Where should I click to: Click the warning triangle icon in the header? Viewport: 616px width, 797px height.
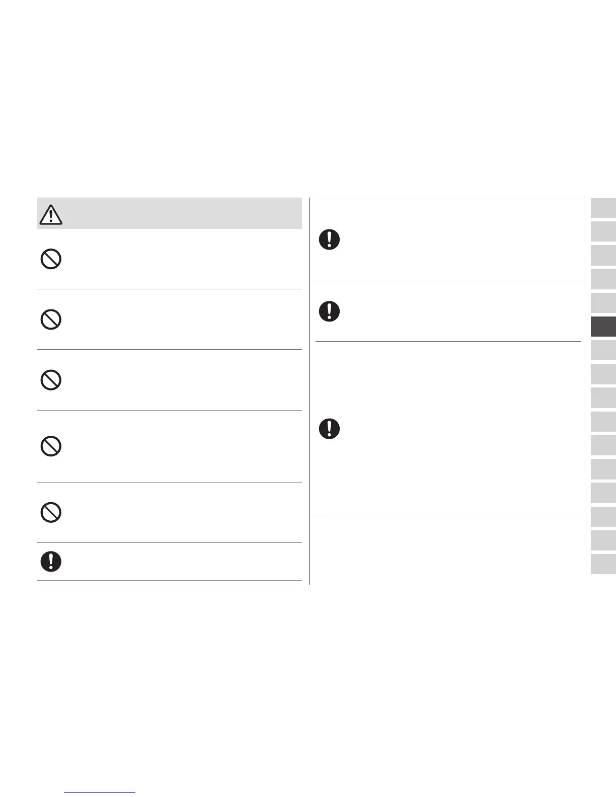(50, 215)
